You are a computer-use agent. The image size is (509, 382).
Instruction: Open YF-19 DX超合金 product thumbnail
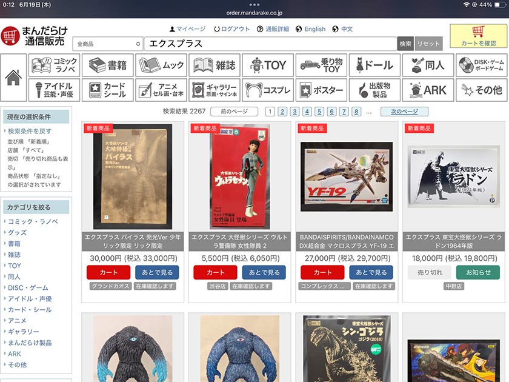click(x=347, y=176)
